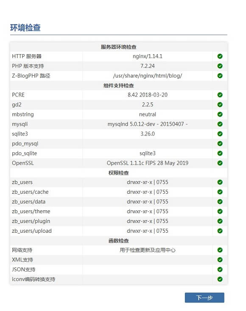This screenshot has width=246, height=311.
Task: Click green check icon in gd2 row
Action: coord(220,105)
